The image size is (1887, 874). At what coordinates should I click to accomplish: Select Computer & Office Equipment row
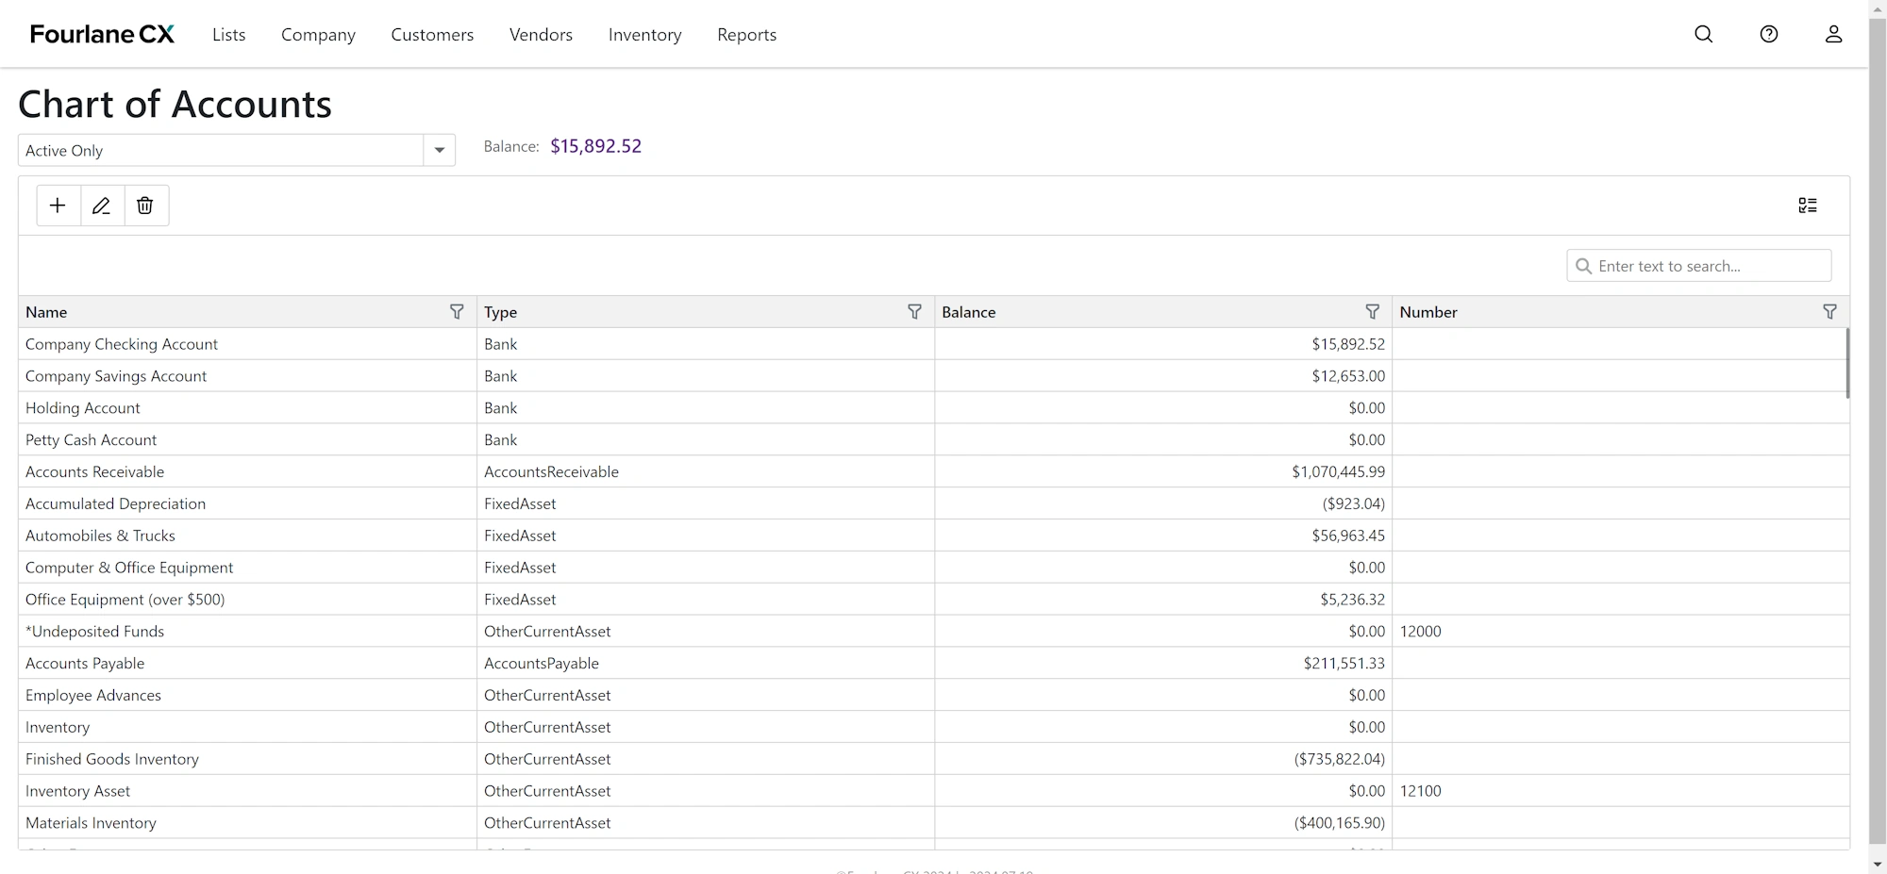tap(934, 568)
